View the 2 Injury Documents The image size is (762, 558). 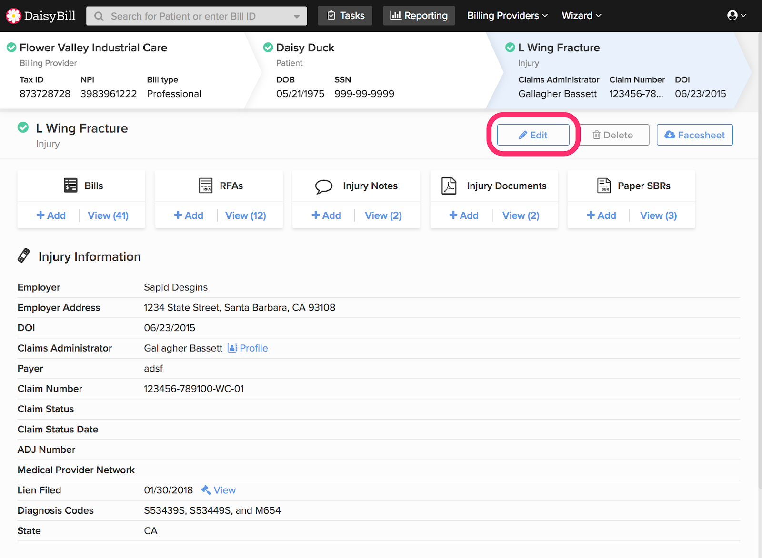click(521, 215)
